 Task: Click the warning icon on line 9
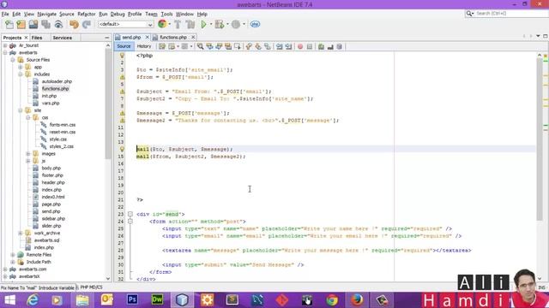coord(122,113)
